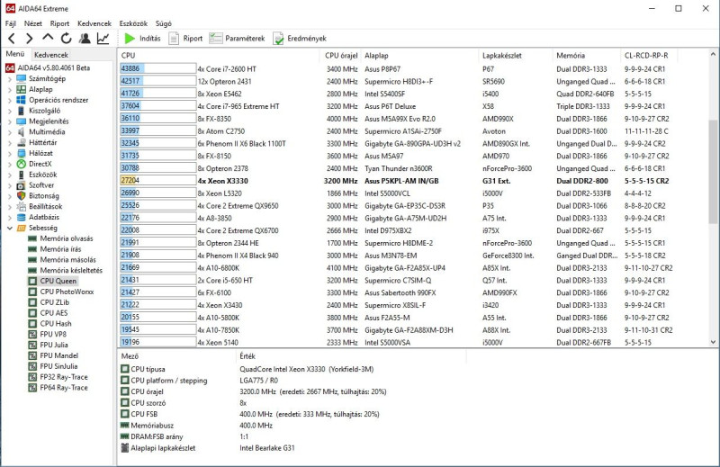Open the Kedvencek menu in menu bar
The height and width of the screenshot is (467, 720).
tap(94, 23)
